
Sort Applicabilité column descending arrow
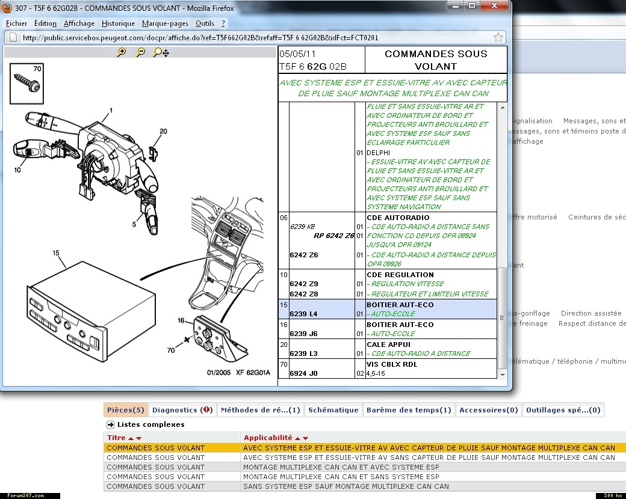pos(305,438)
